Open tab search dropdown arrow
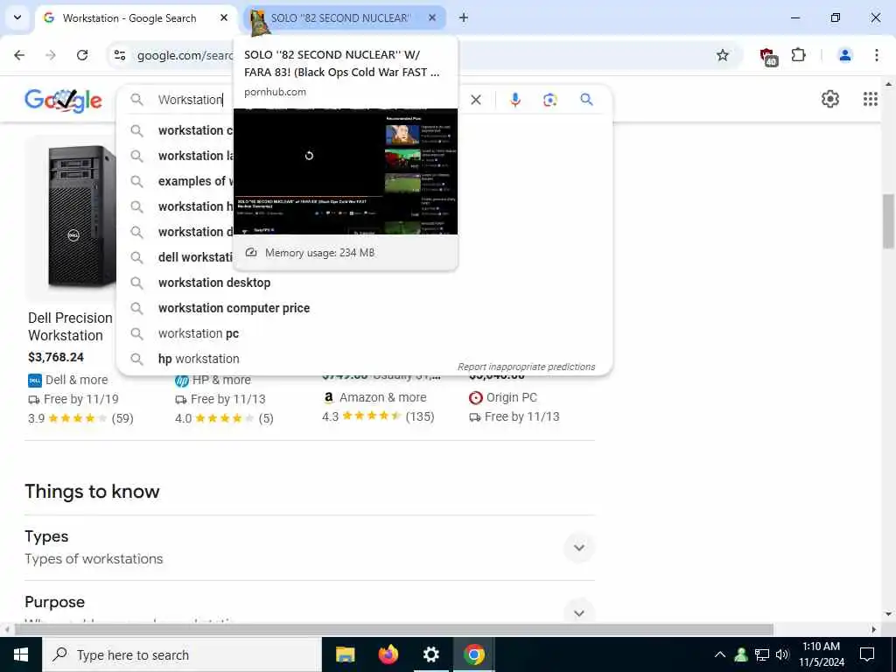This screenshot has width=896, height=672. (17, 17)
